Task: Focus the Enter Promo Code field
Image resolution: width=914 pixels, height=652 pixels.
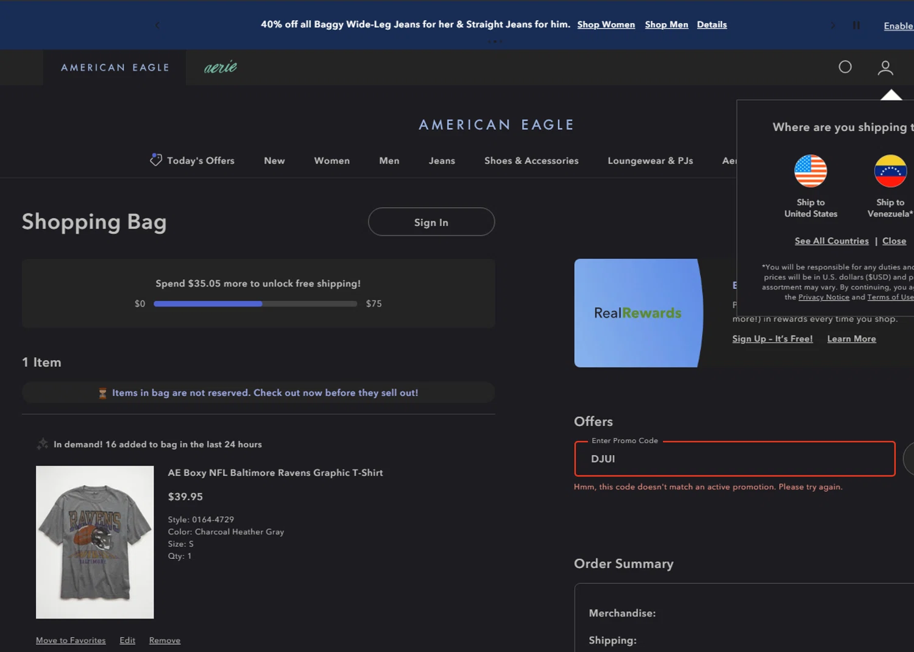Action: click(735, 459)
